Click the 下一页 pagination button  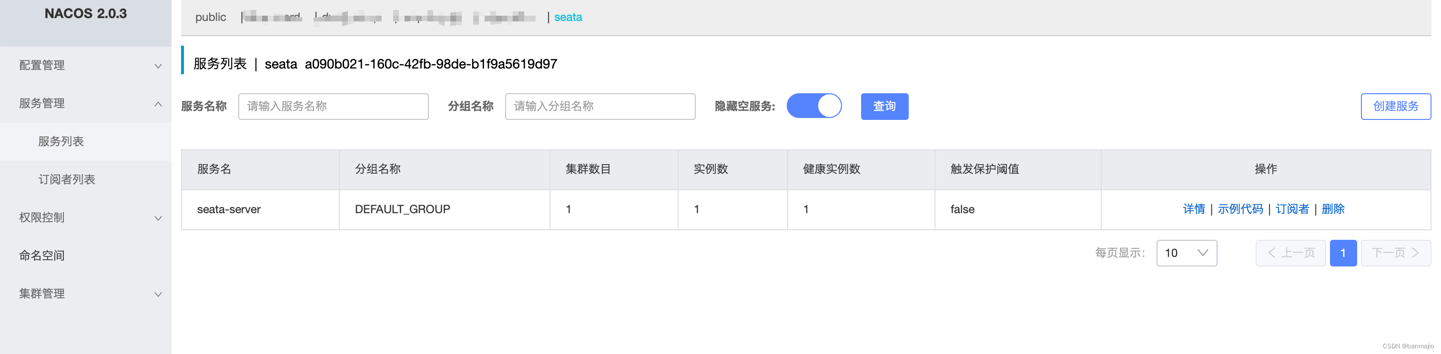[x=1396, y=253]
